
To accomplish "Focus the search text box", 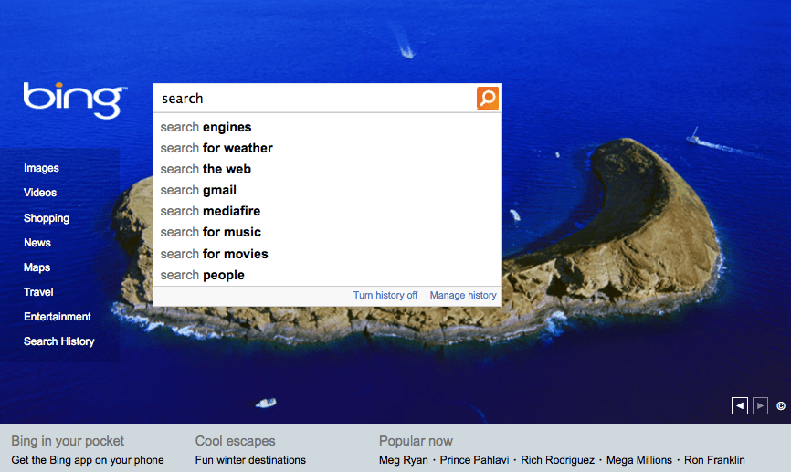I will [x=315, y=99].
